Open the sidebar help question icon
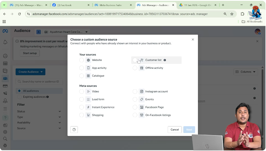The width and height of the screenshot is (266, 151). [5, 118]
